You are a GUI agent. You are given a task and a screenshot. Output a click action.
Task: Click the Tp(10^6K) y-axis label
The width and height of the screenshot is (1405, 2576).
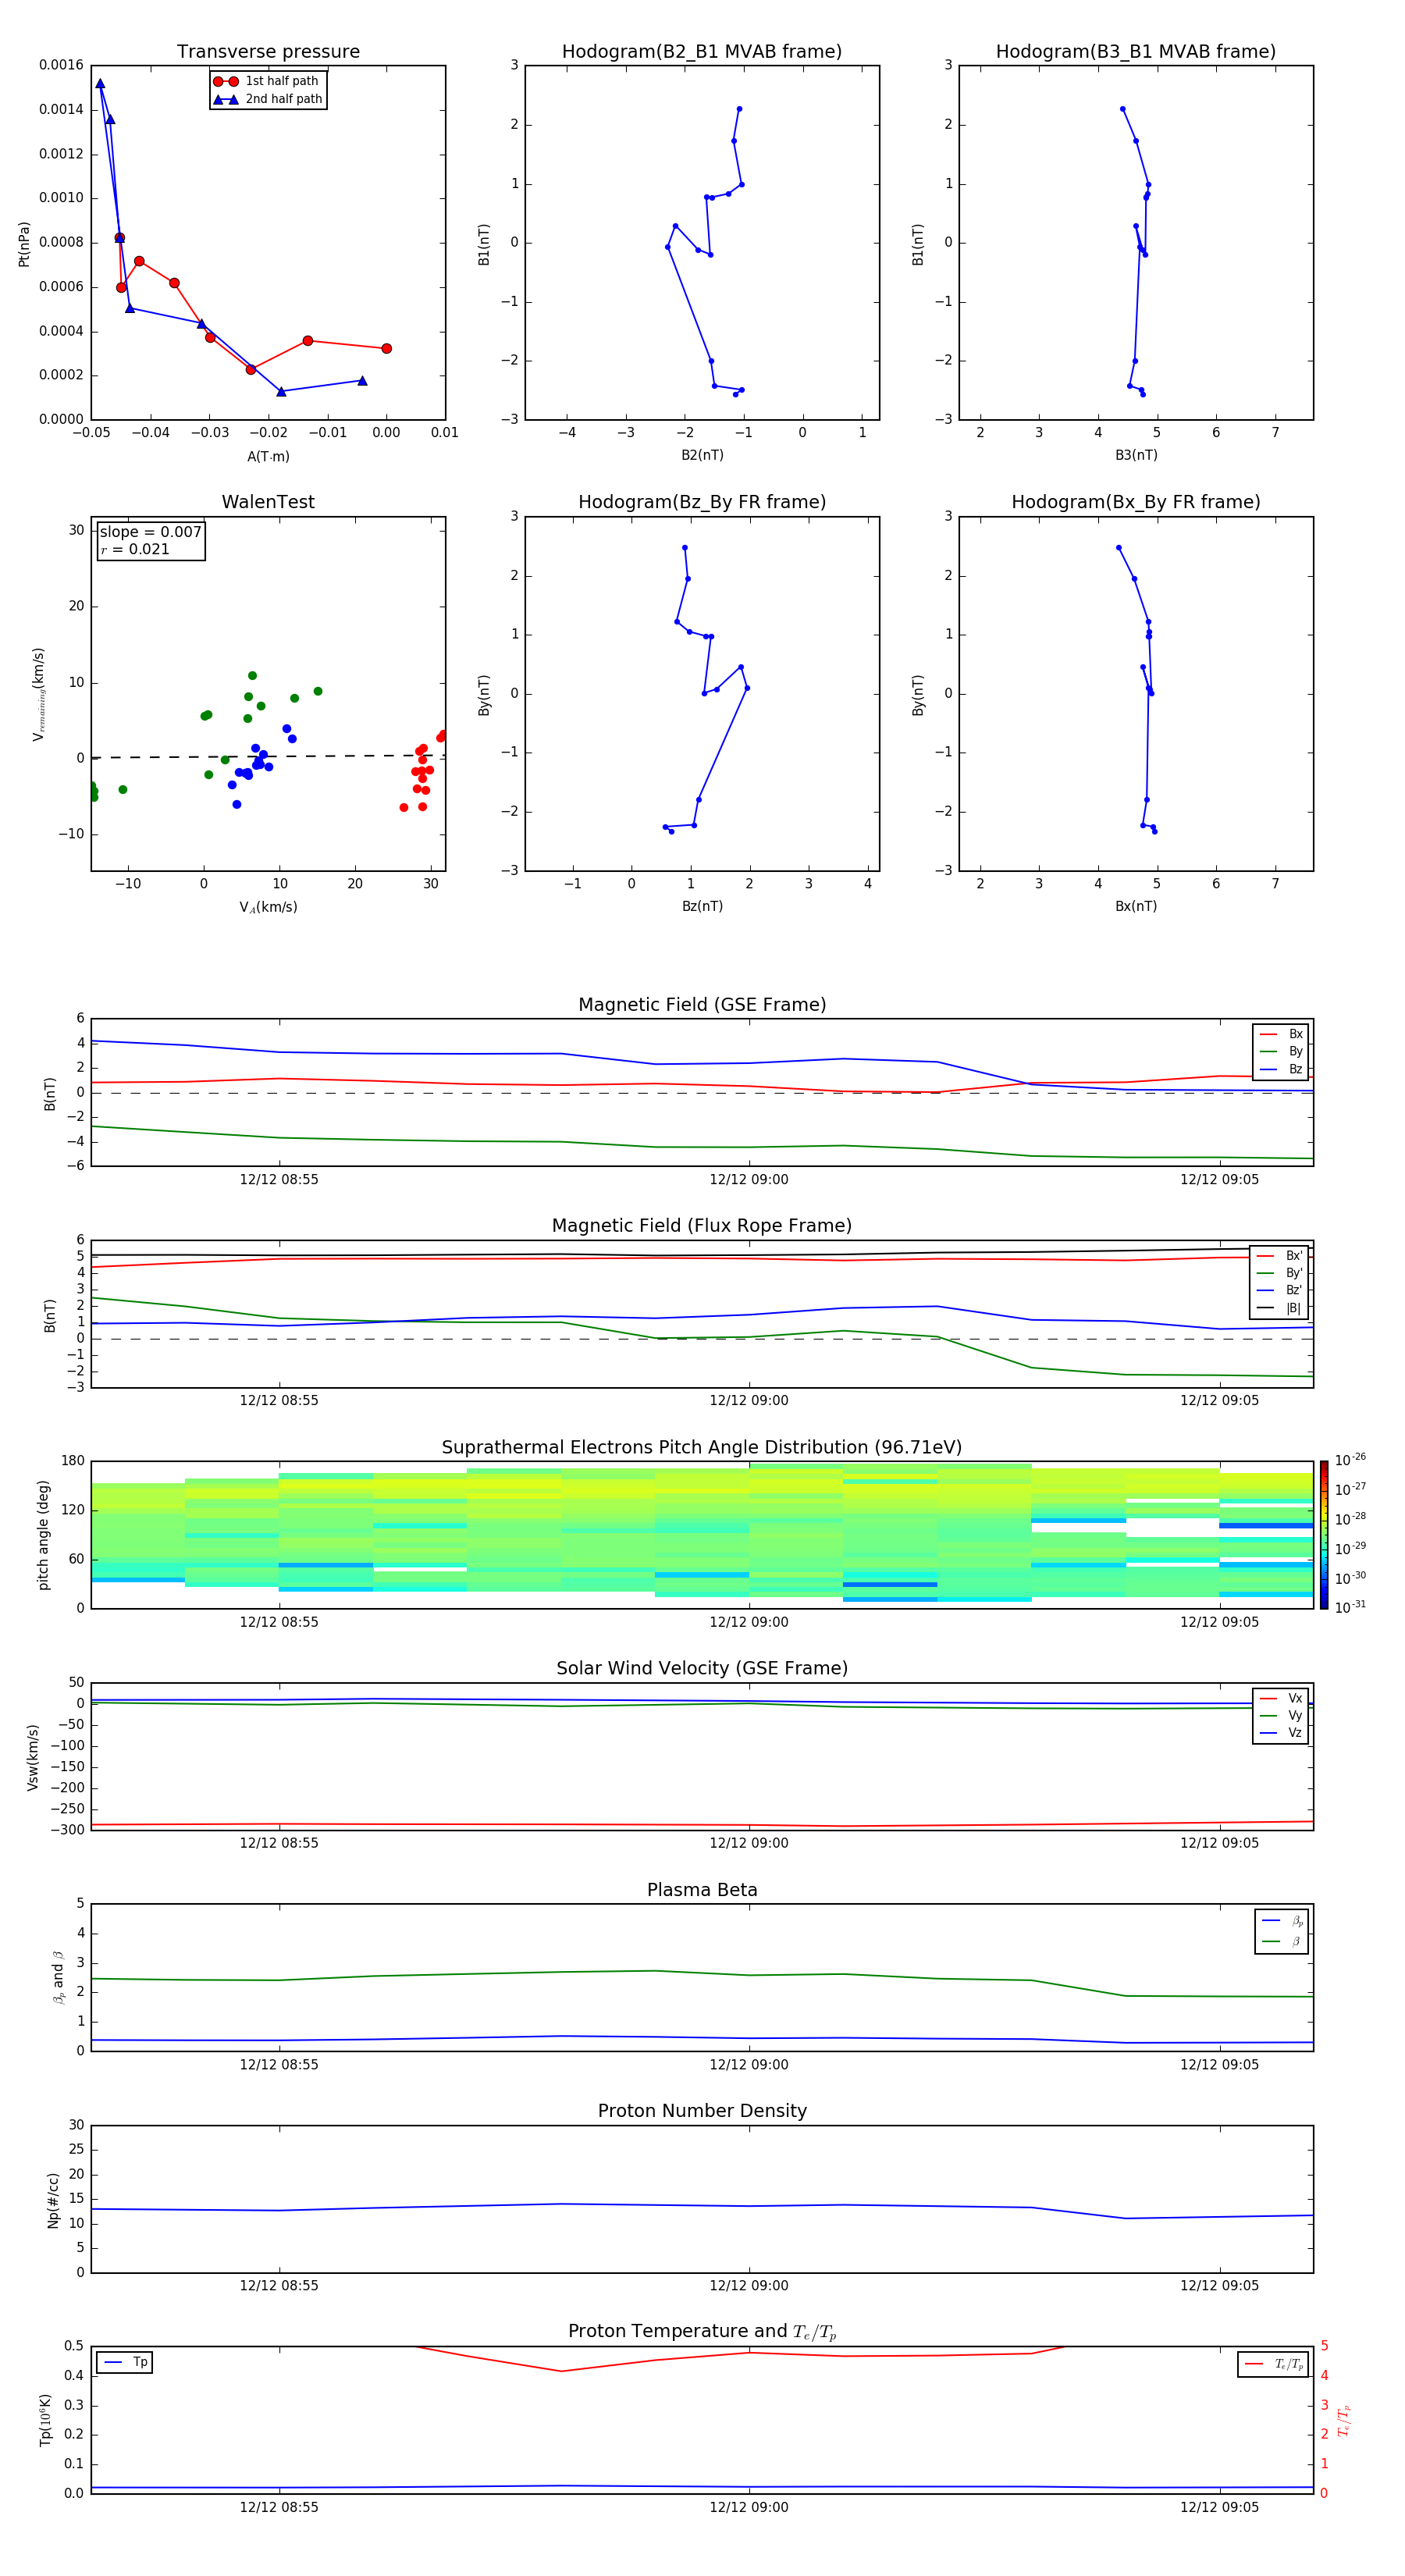click(x=45, y=2420)
